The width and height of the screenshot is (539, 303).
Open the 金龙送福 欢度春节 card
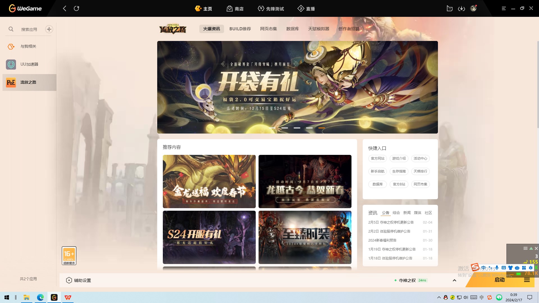[209, 182]
